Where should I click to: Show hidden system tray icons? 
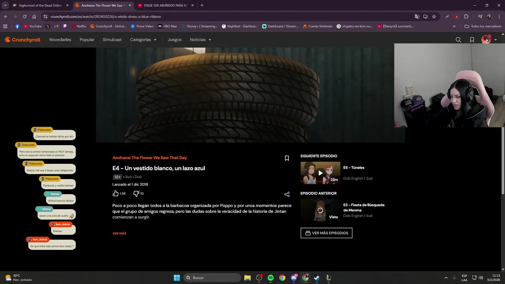pos(446,278)
